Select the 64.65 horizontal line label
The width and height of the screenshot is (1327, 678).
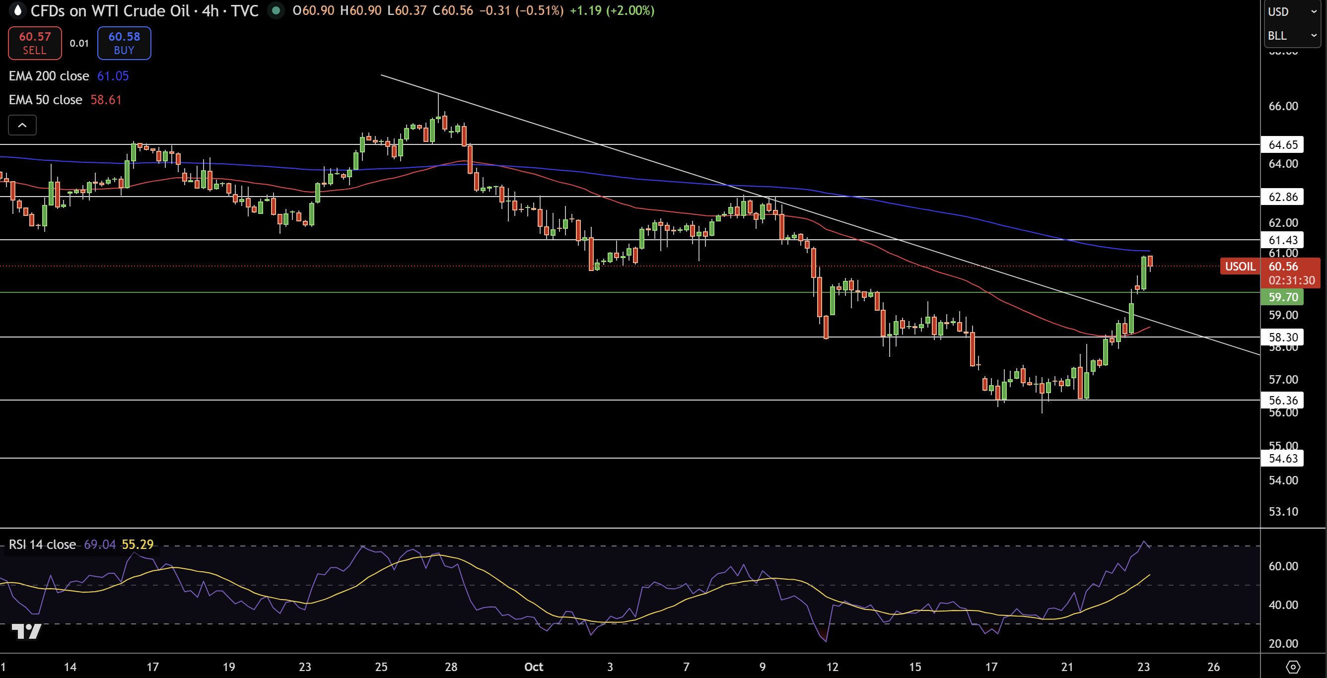click(x=1283, y=145)
